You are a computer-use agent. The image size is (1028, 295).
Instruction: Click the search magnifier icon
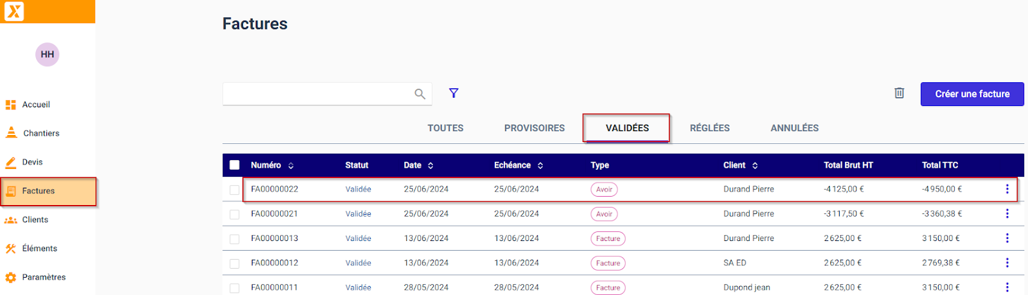click(420, 94)
